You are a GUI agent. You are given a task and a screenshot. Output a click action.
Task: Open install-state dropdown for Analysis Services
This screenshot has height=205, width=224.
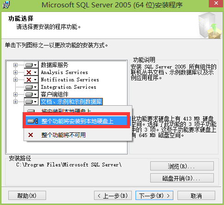[x=31, y=72]
